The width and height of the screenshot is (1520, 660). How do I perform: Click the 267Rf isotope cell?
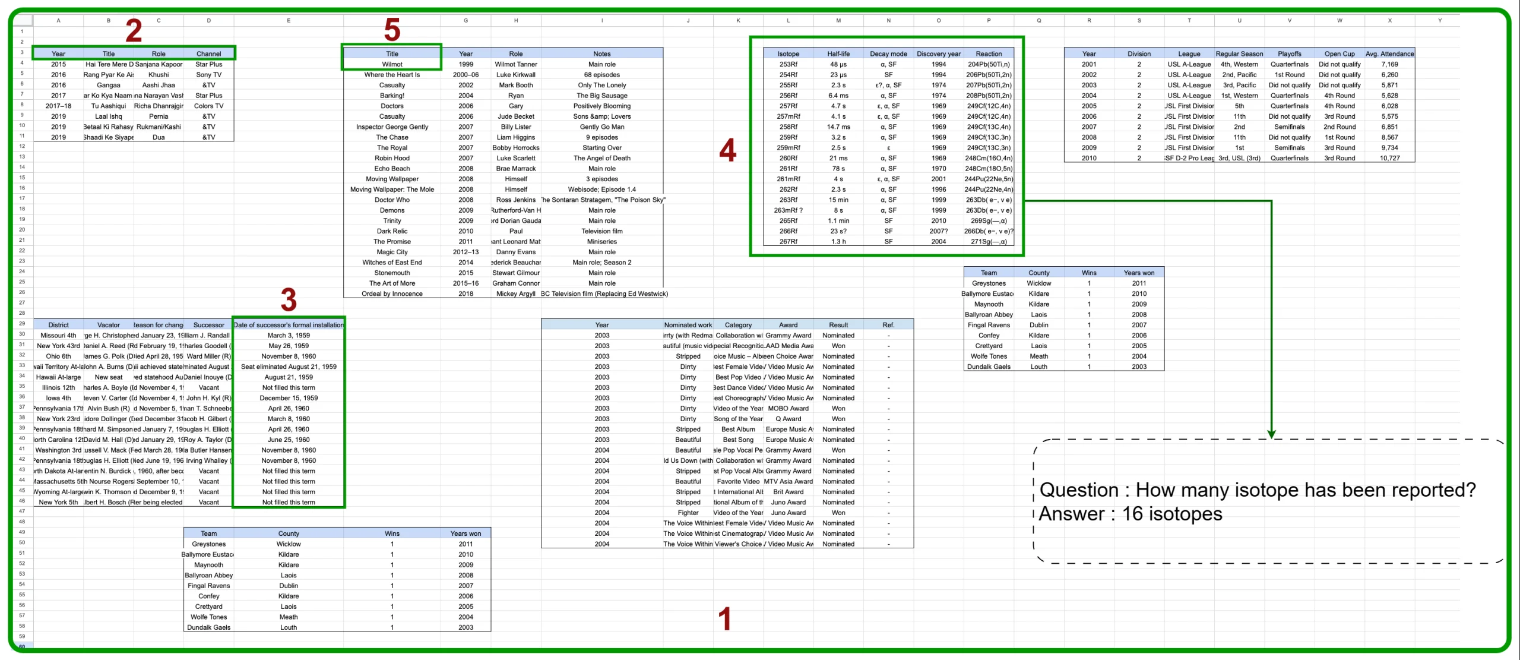tap(788, 242)
